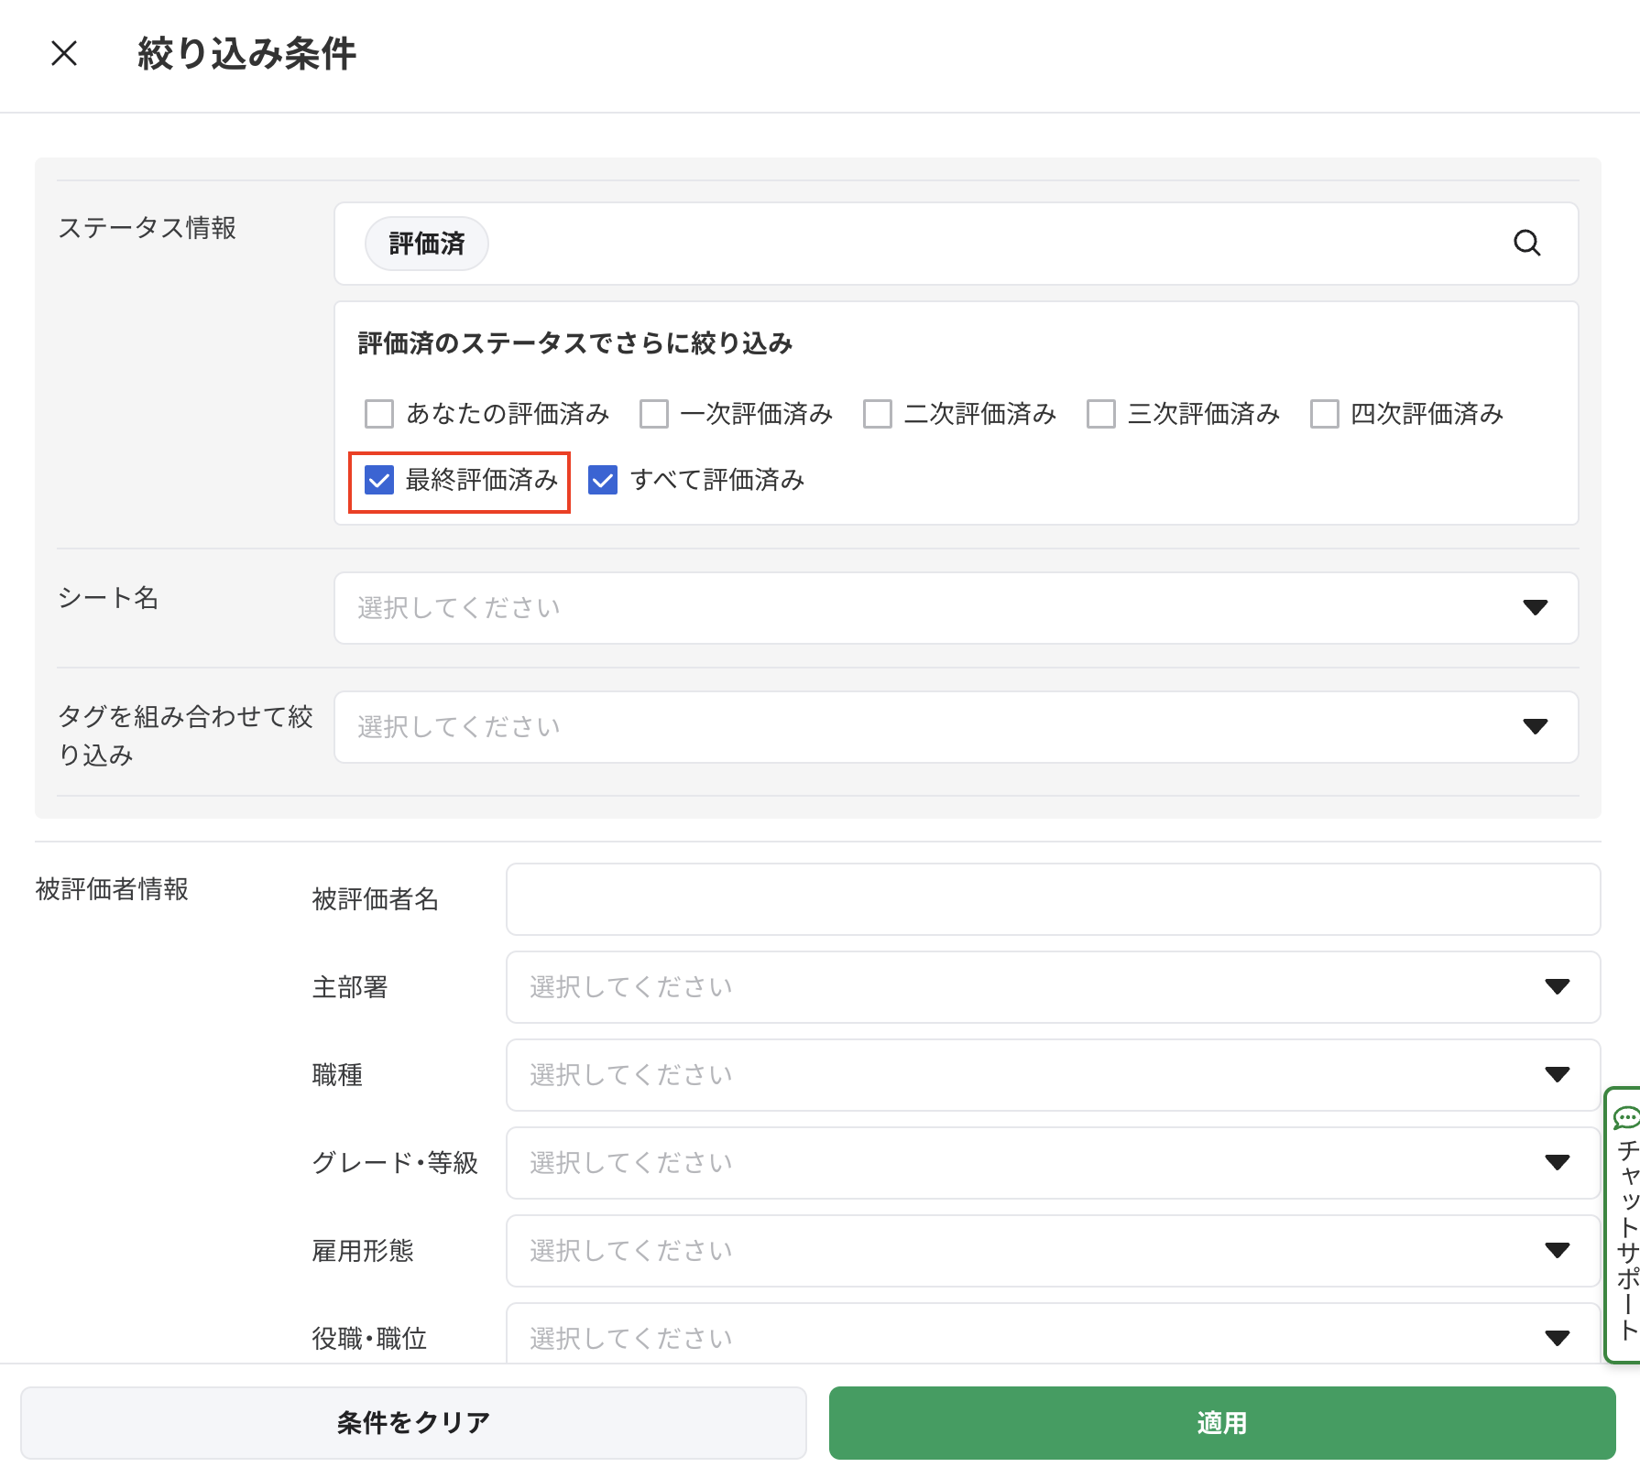Click the status search magnifier icon
Viewport: 1640px width, 1478px height.
pyautogui.click(x=1526, y=244)
